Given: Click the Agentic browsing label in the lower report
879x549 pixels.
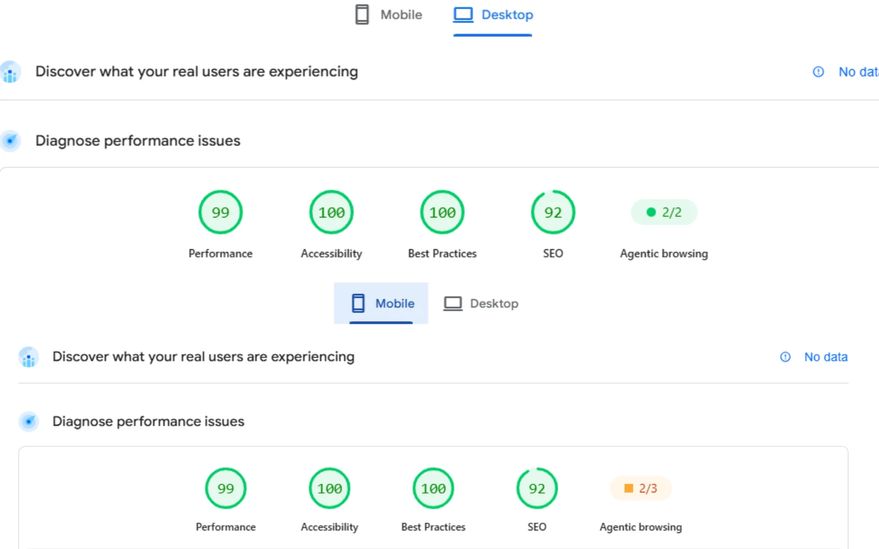Looking at the screenshot, I should tap(641, 527).
